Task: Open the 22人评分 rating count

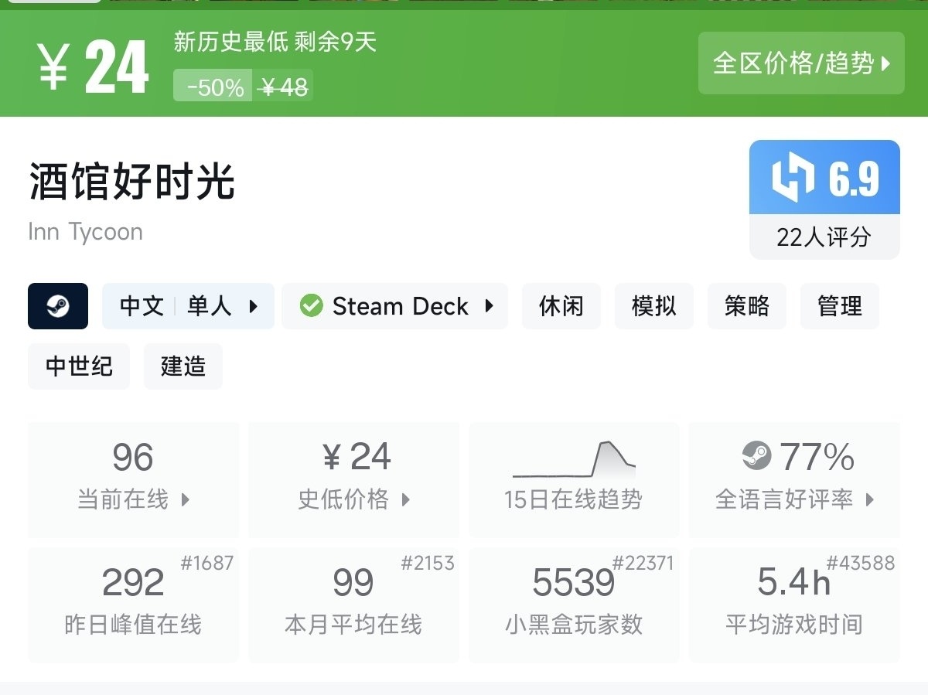Action: [x=824, y=237]
